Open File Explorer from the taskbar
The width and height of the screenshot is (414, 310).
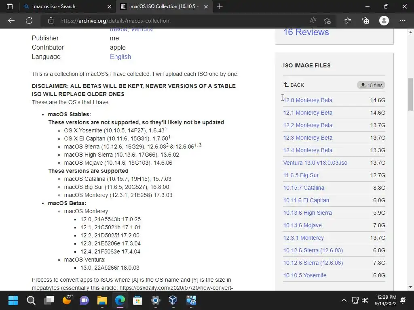pos(102,300)
